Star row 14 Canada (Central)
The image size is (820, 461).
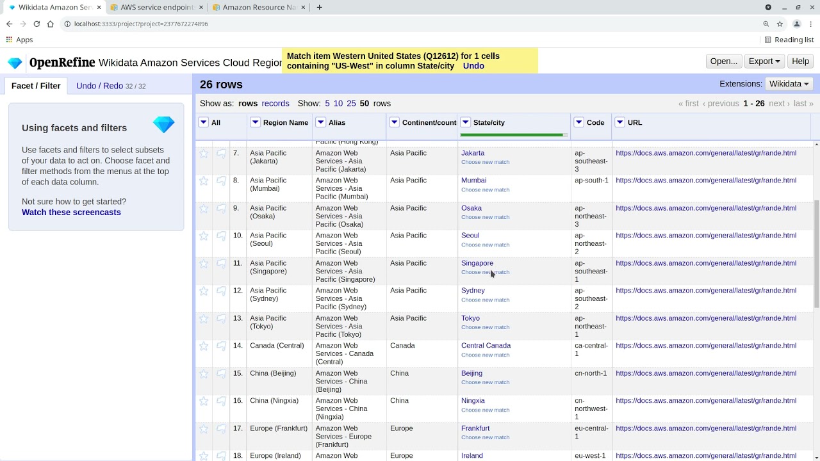click(x=204, y=346)
